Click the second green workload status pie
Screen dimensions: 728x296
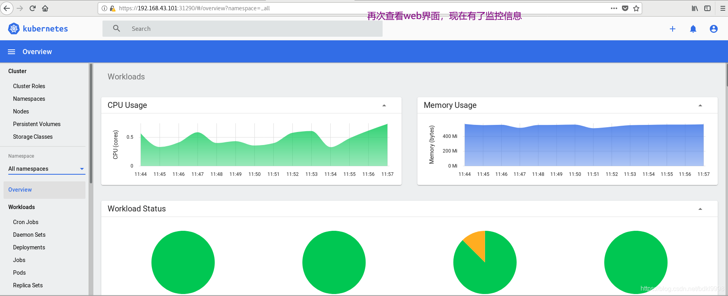tap(334, 262)
